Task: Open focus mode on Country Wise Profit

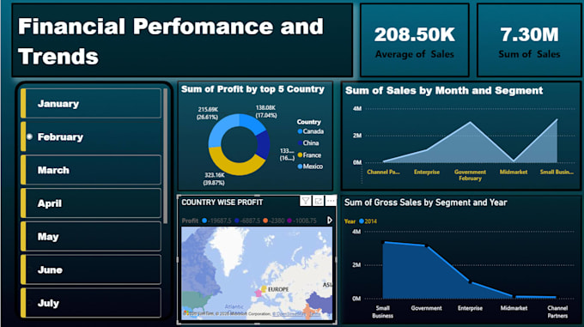Action: 318,201
